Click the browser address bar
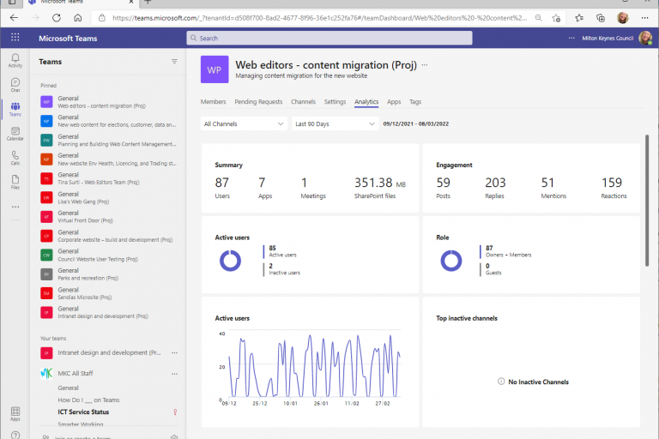The image size is (659, 439). [319, 18]
